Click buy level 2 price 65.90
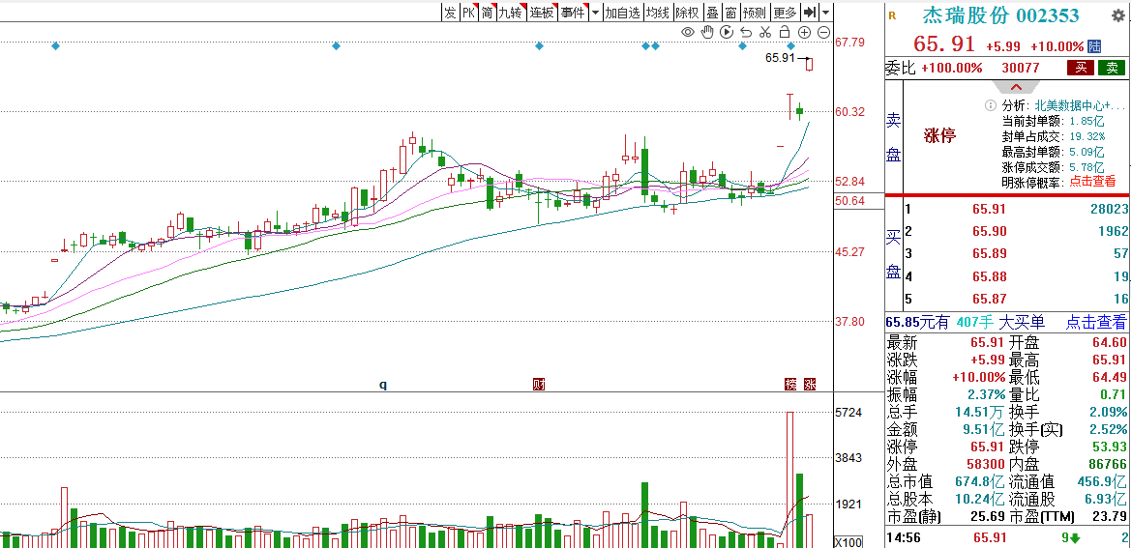 click(x=989, y=231)
